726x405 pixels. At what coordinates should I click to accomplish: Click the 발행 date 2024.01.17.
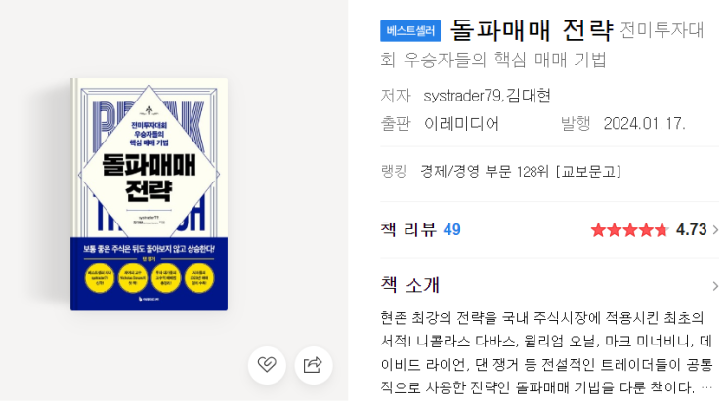pos(645,123)
